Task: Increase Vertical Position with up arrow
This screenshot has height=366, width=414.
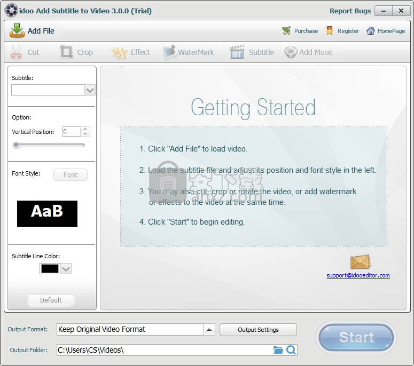Action: tap(85, 129)
